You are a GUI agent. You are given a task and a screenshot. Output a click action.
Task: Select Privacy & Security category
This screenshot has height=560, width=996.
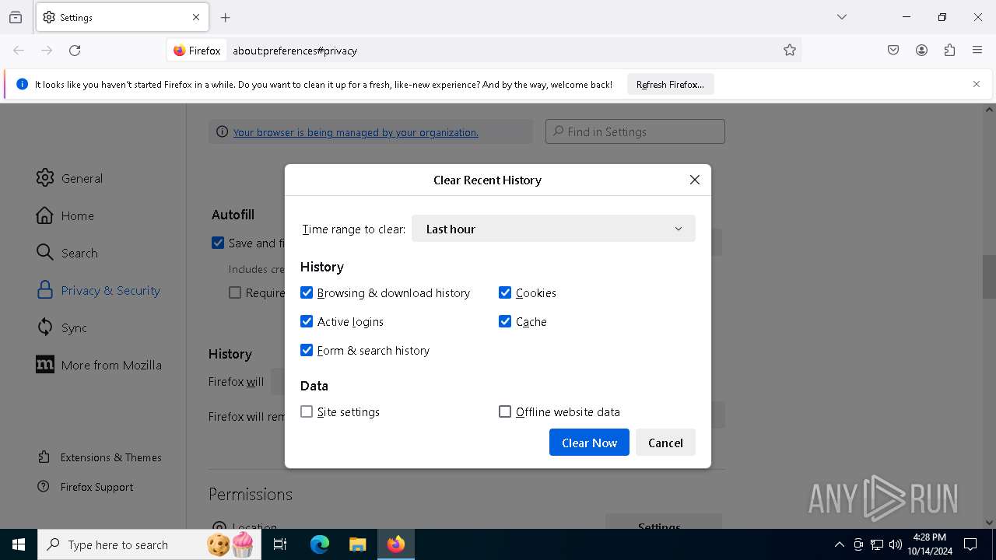[x=98, y=290]
